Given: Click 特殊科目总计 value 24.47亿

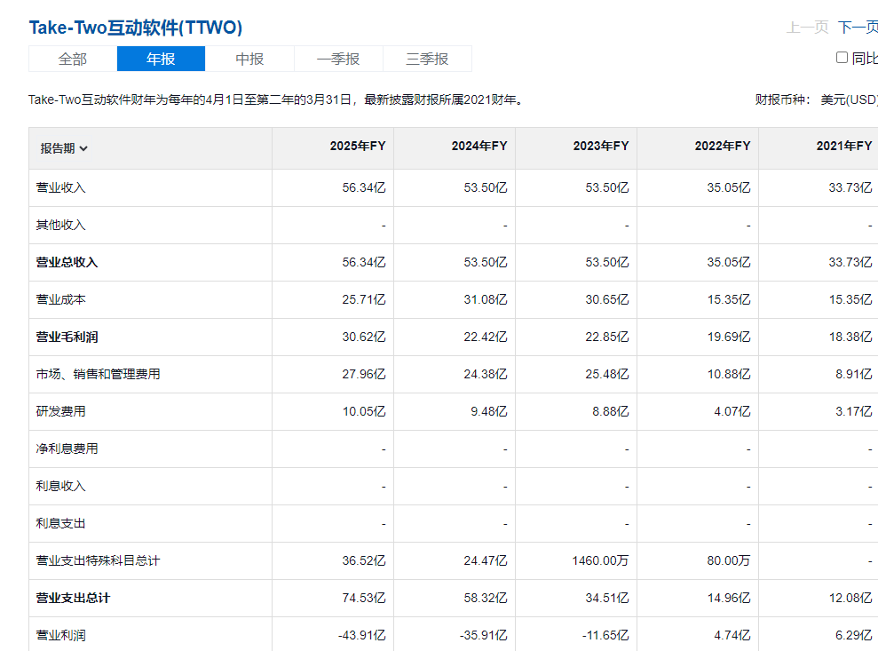Looking at the screenshot, I should click(x=486, y=560).
